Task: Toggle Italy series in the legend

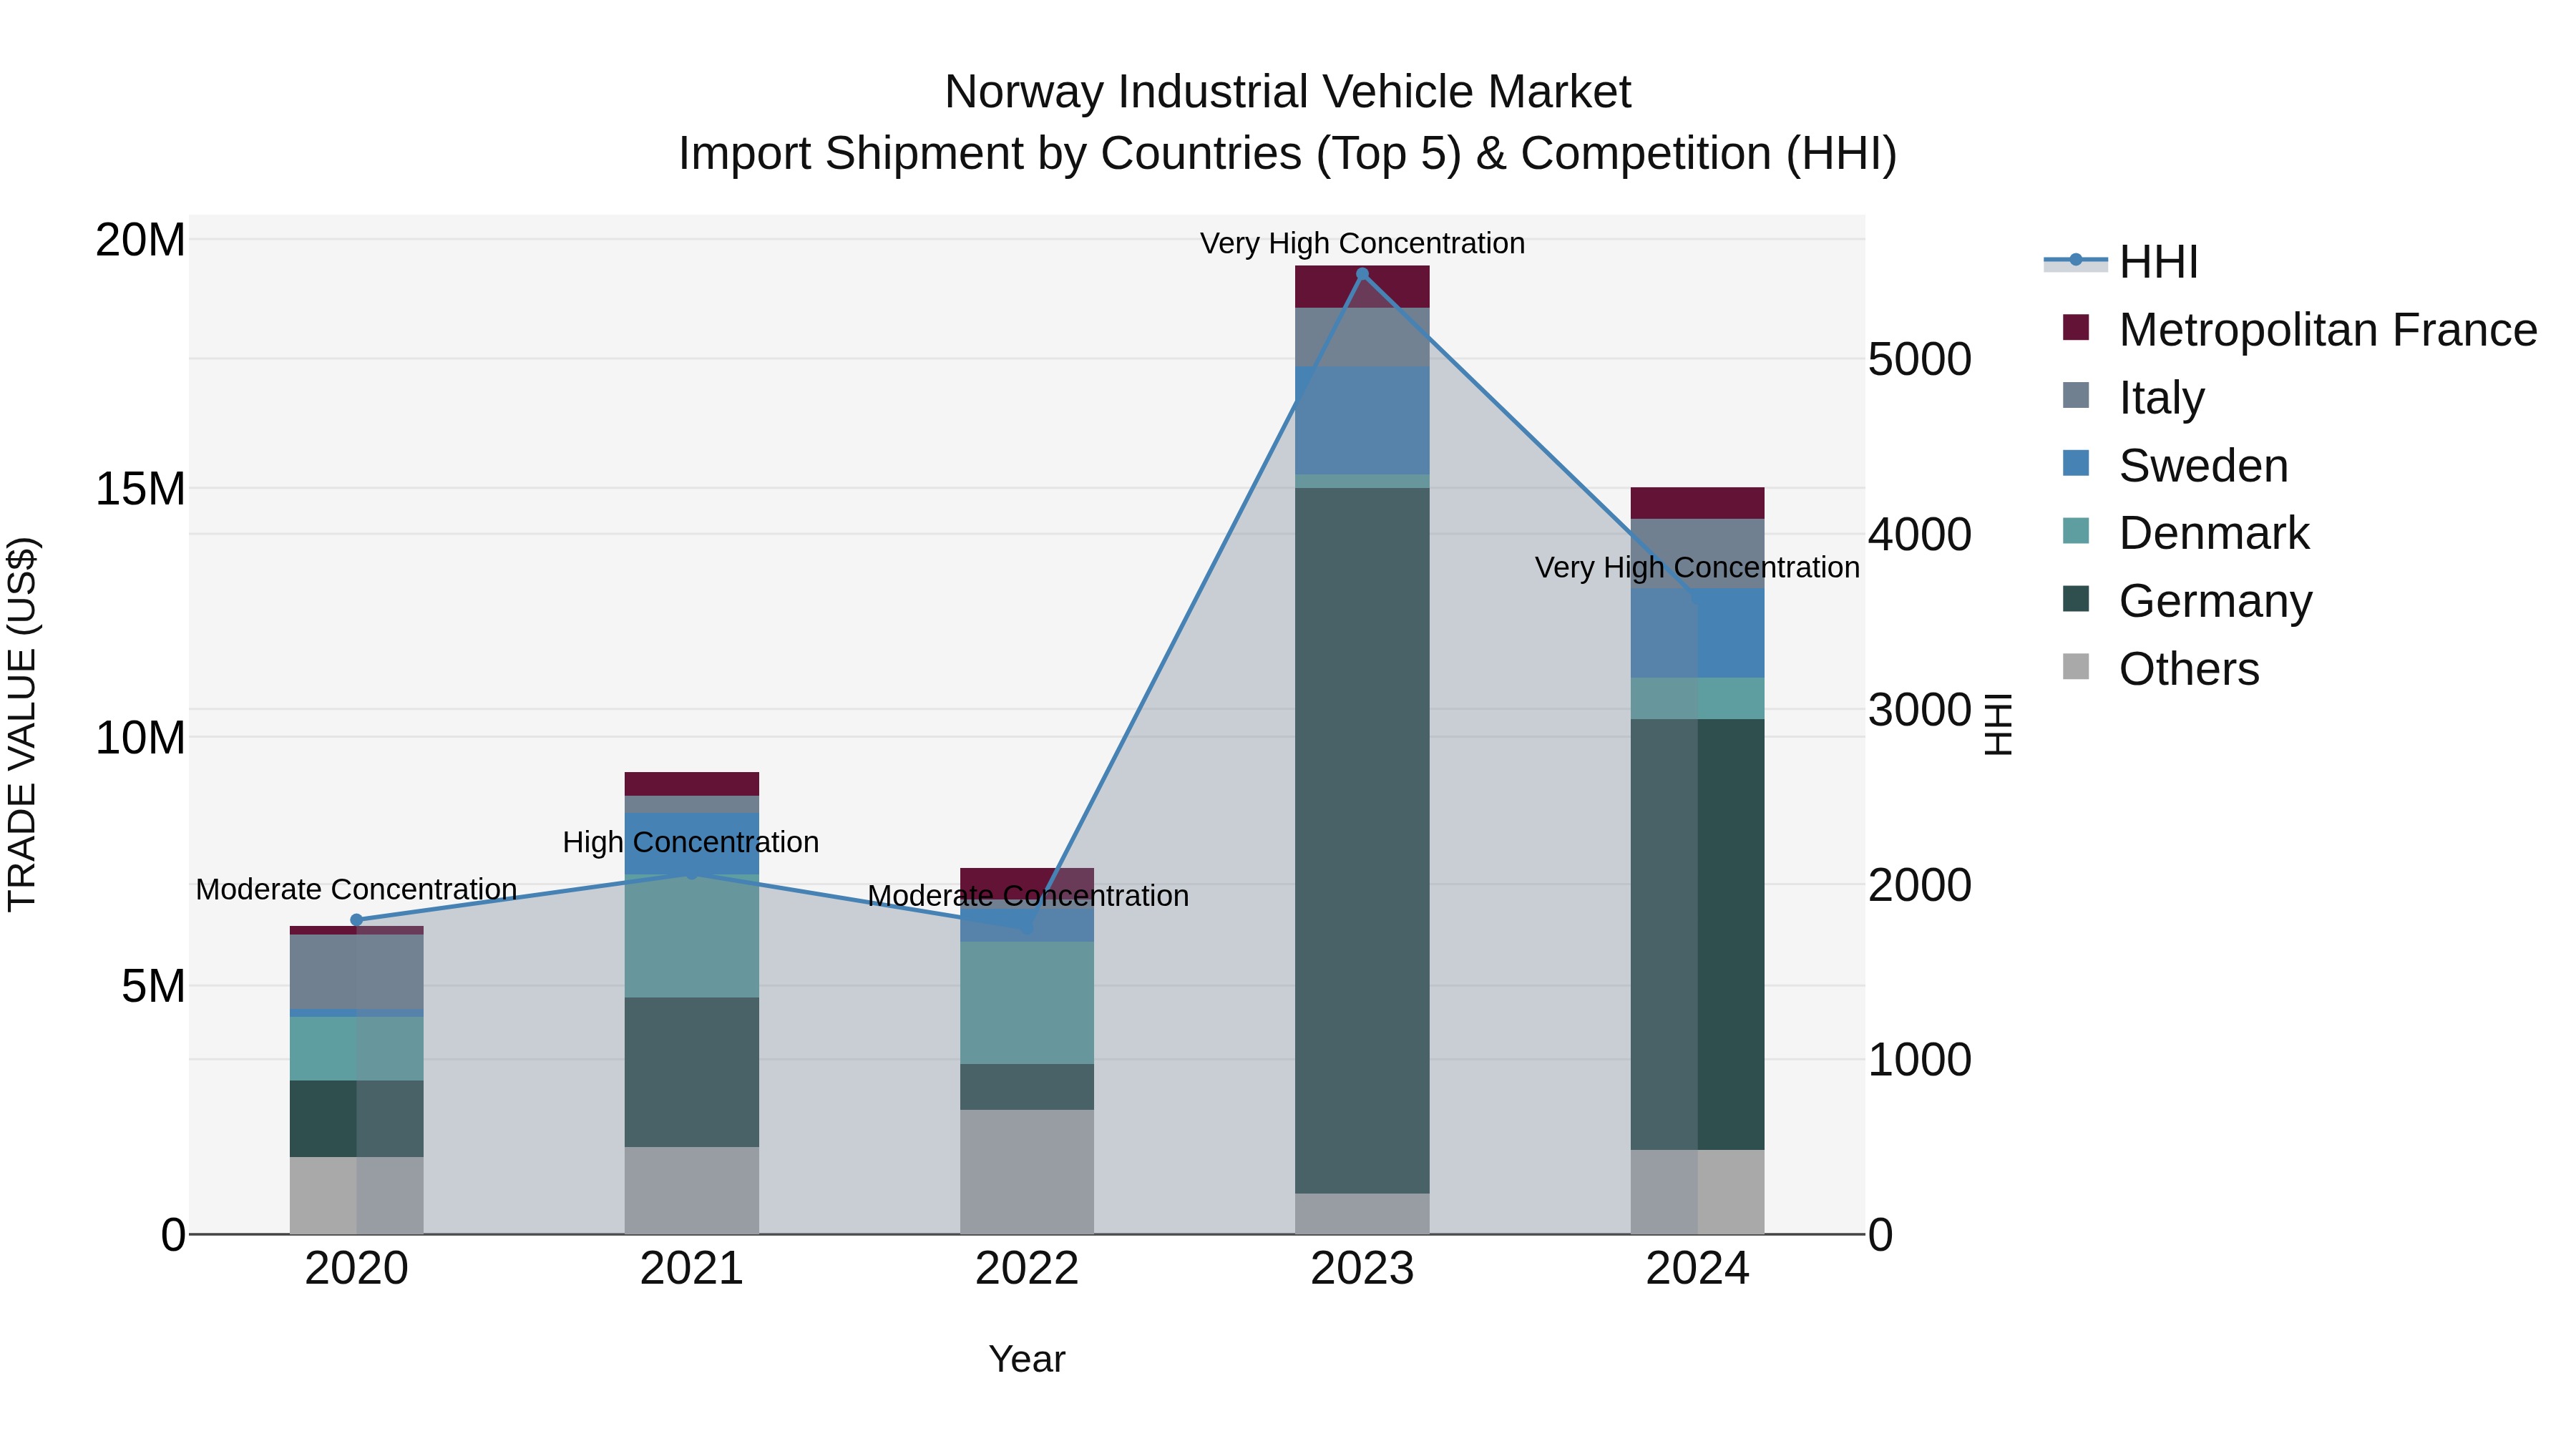Action: [x=2132, y=397]
